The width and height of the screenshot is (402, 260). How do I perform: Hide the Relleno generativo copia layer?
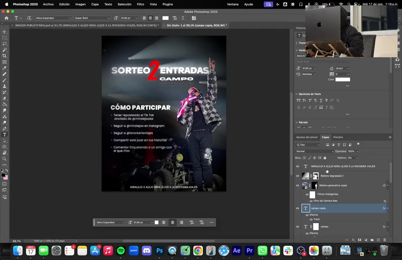[298, 185]
